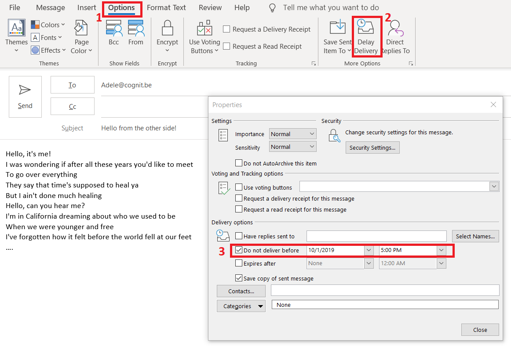Click the Tell me what you want search box
The height and width of the screenshot is (349, 511).
coord(331,7)
